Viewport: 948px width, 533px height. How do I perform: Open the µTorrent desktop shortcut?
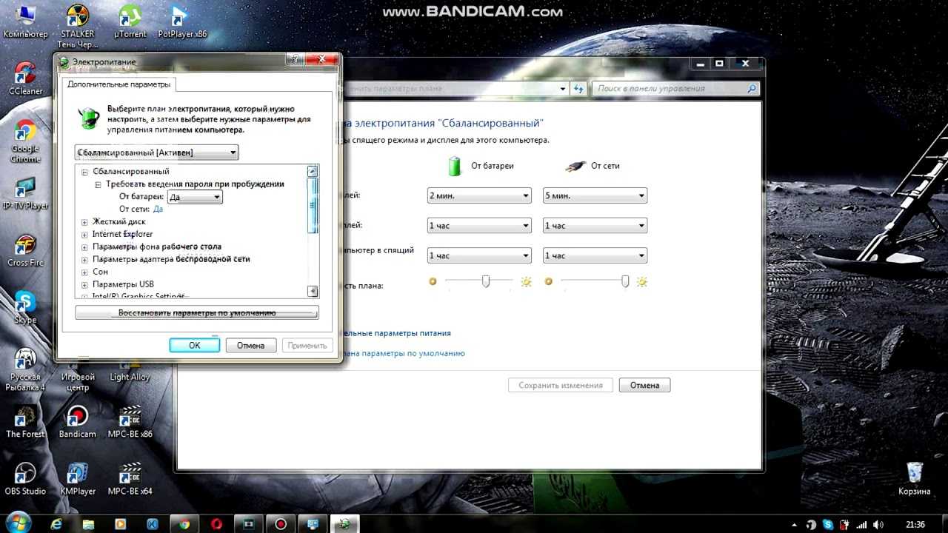[x=130, y=21]
